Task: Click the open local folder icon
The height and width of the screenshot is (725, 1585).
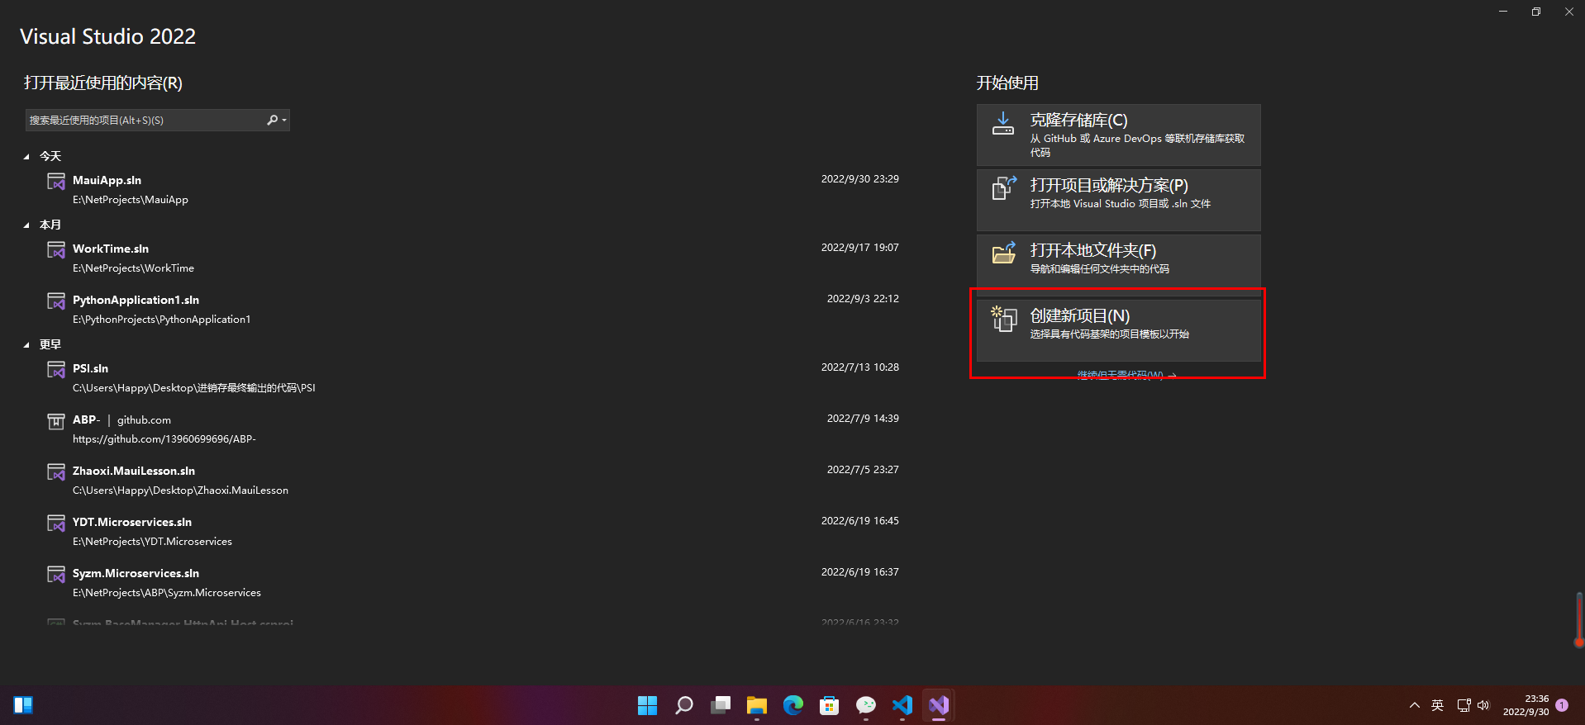Action: pyautogui.click(x=1003, y=253)
